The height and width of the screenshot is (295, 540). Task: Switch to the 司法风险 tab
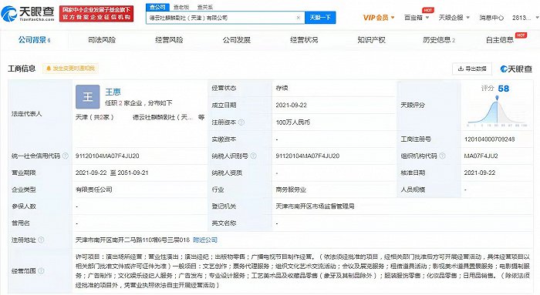(x=102, y=40)
